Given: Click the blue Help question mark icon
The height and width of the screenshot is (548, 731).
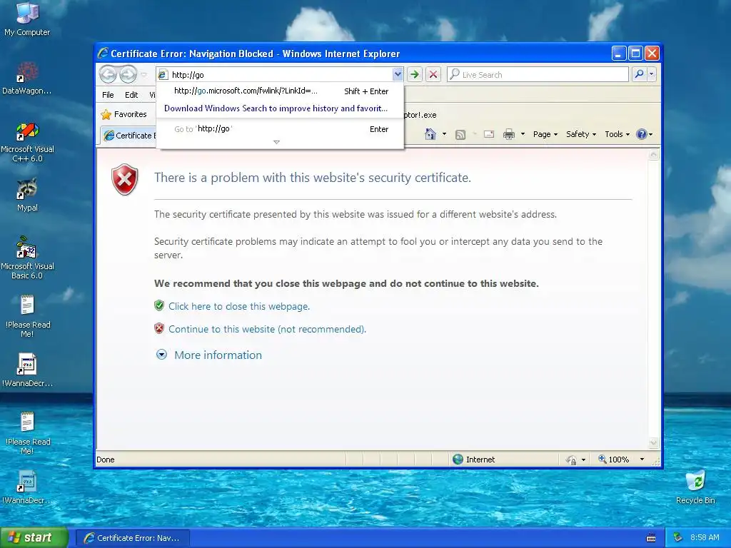Looking at the screenshot, I should [642, 134].
